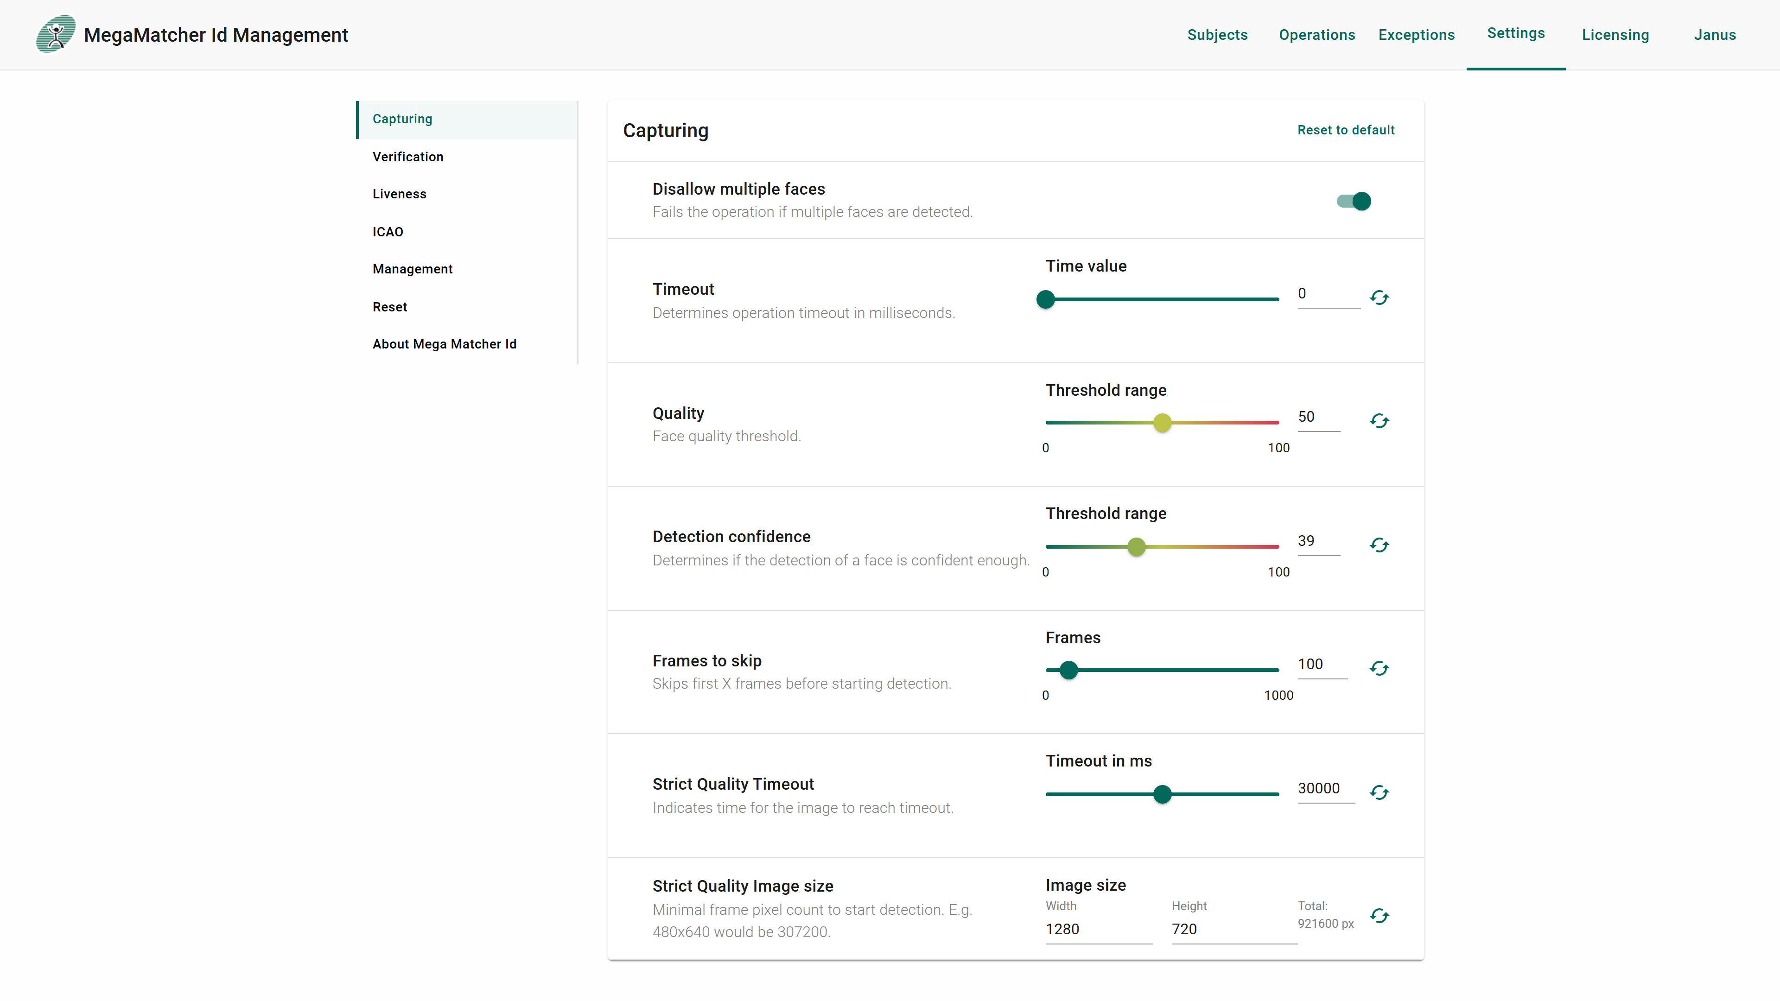1780x1001 pixels.
Task: Click the Strict Quality Image size label
Action: point(743,887)
